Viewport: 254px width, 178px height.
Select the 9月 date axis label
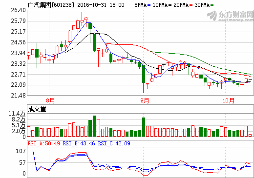click(x=145, y=100)
